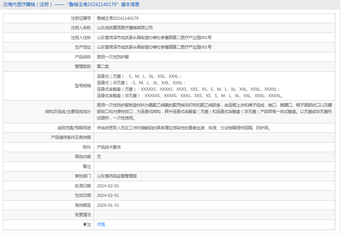Click the document icon beside the page title
This screenshot has width=341, height=234.
point(5,5)
